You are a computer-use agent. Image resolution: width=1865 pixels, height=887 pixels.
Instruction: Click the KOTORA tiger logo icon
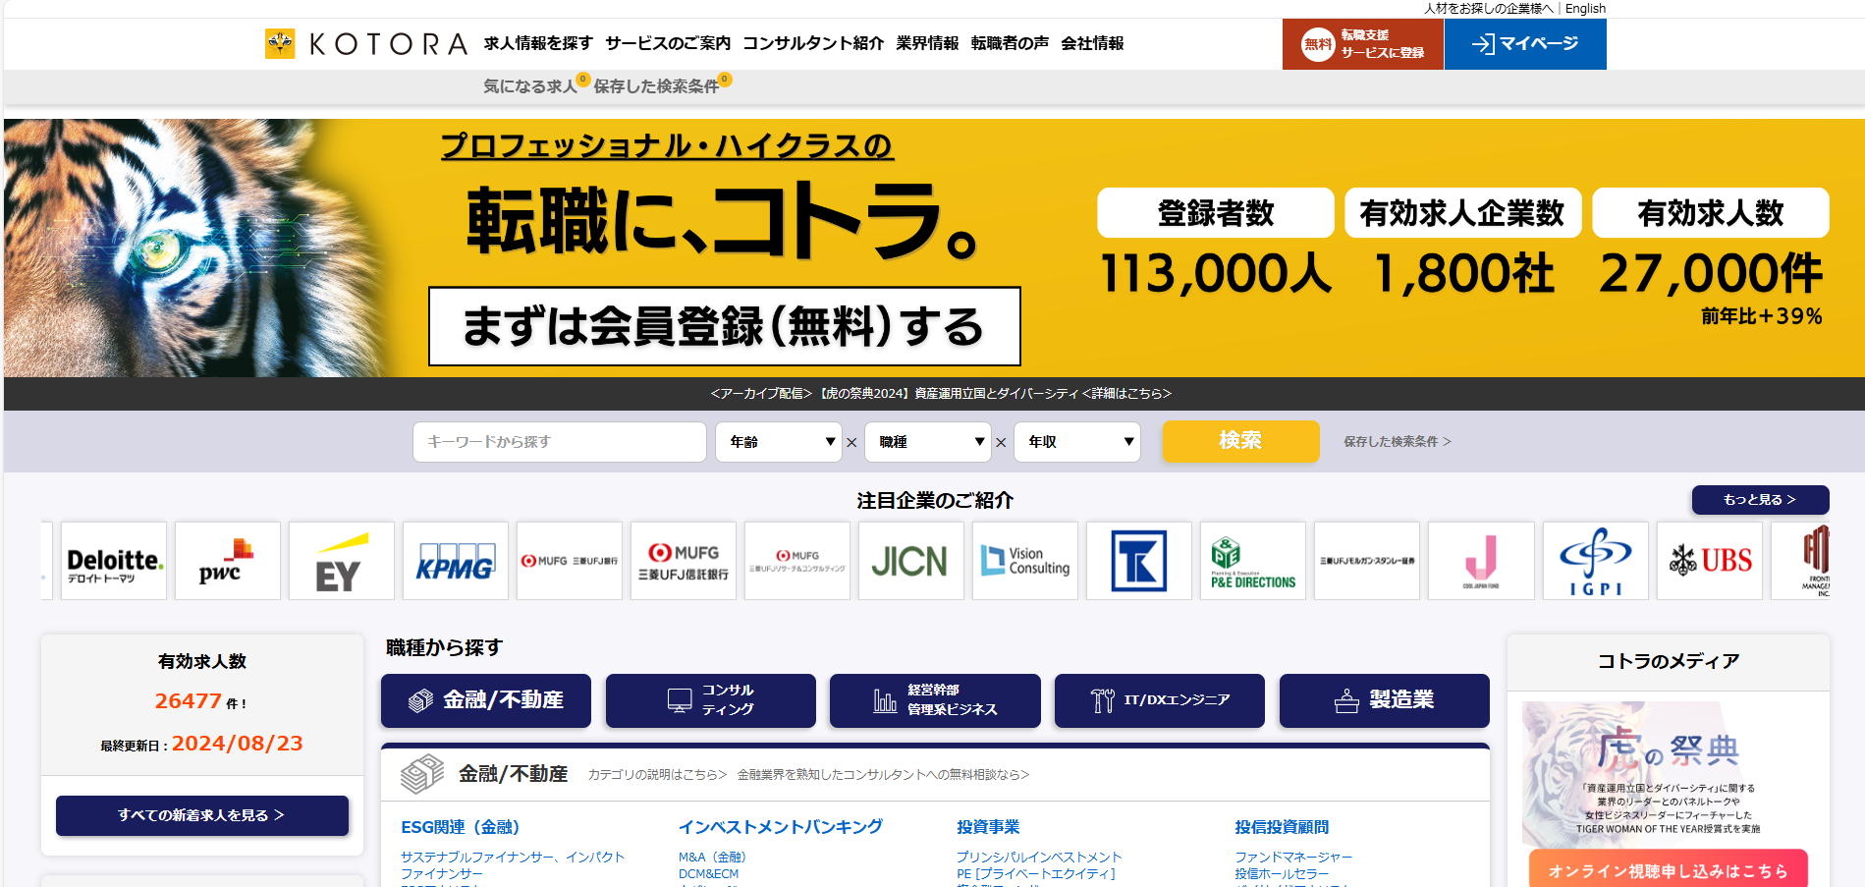[x=280, y=44]
